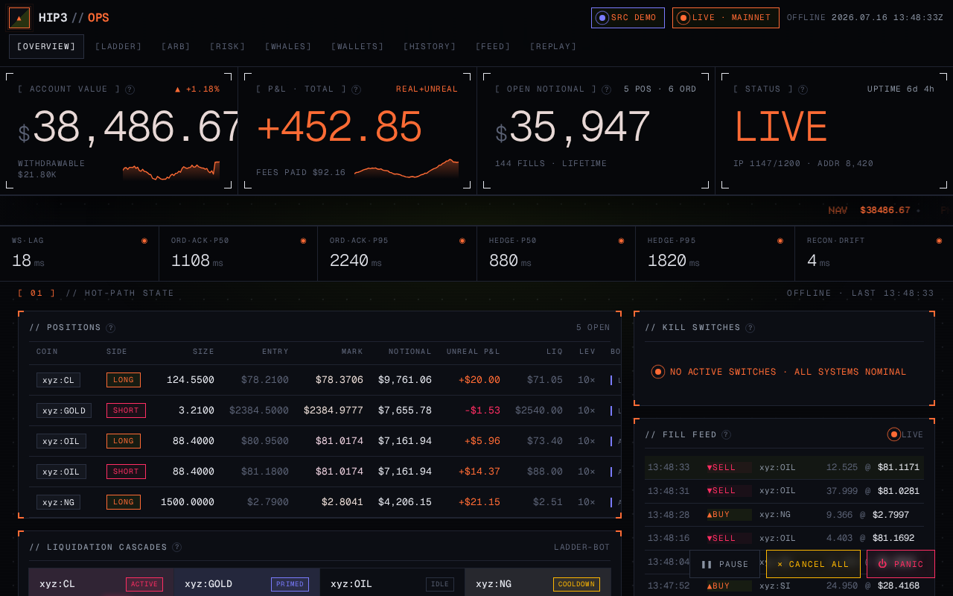
Task: Sort positions by UNREAL P&L header
Action: click(474, 352)
